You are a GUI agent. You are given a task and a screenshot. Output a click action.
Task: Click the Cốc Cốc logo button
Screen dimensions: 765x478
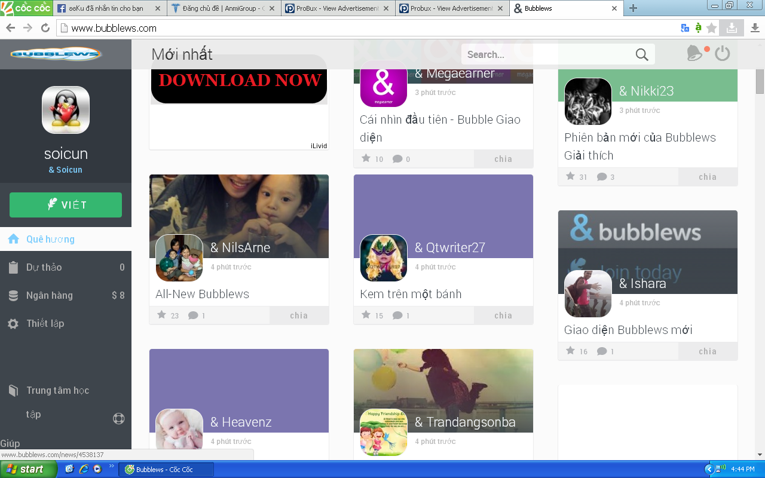tap(26, 8)
